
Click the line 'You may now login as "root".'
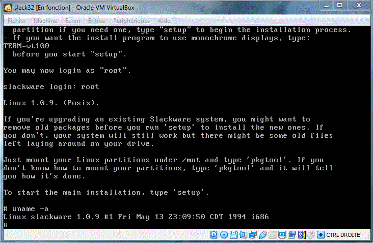click(67, 71)
